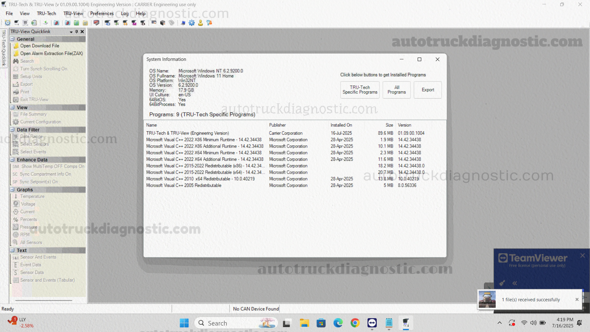590x332 pixels.
Task: Click the laptop computer toolbar icon
Action: (183, 23)
